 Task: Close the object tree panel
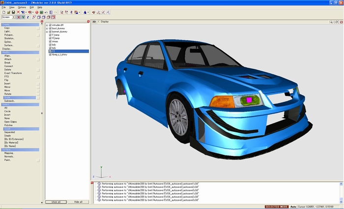[x=88, y=22]
